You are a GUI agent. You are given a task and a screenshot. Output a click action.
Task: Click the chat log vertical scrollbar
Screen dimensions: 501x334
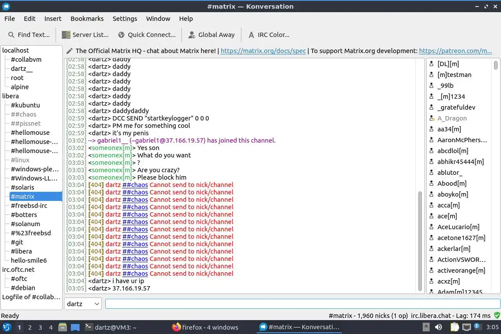(x=420, y=241)
